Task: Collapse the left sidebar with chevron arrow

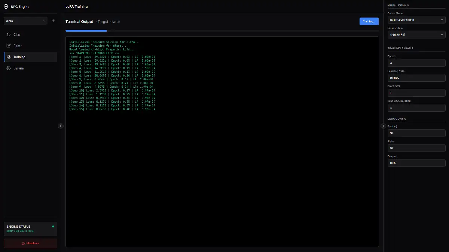Action: tap(61, 126)
